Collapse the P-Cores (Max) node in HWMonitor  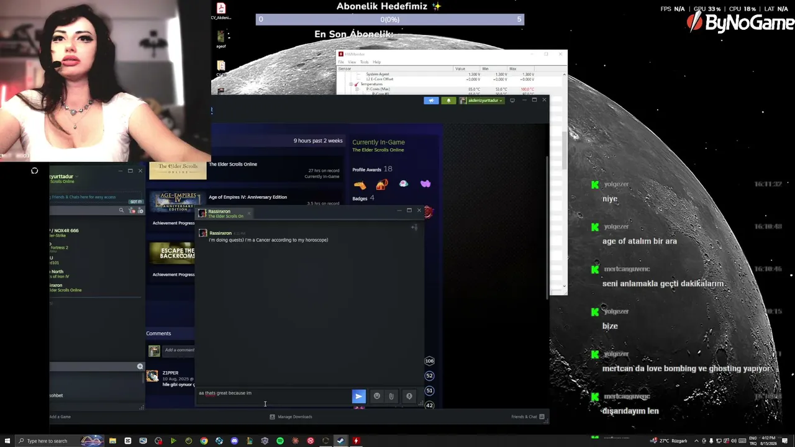coord(357,89)
